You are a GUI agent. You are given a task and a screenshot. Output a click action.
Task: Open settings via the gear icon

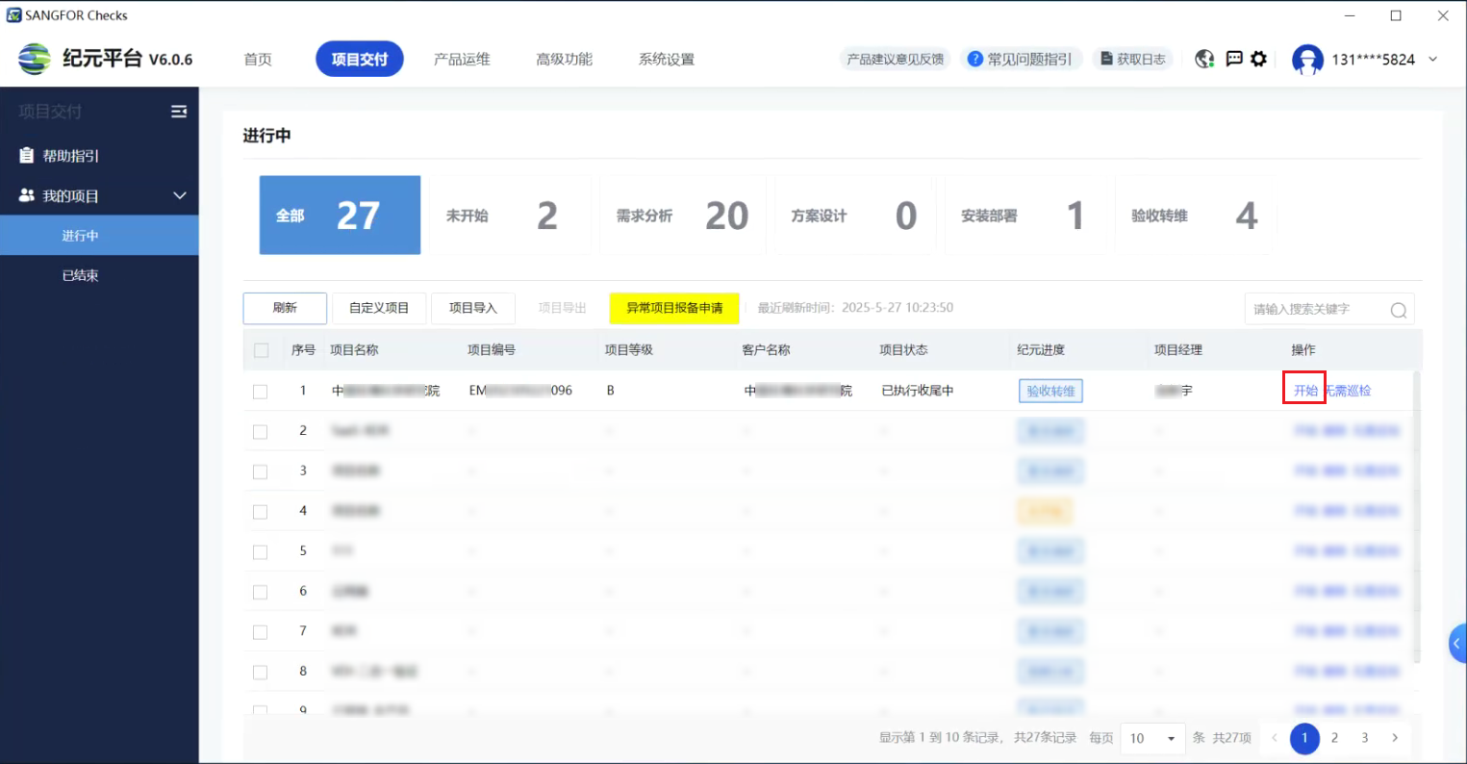[1259, 60]
